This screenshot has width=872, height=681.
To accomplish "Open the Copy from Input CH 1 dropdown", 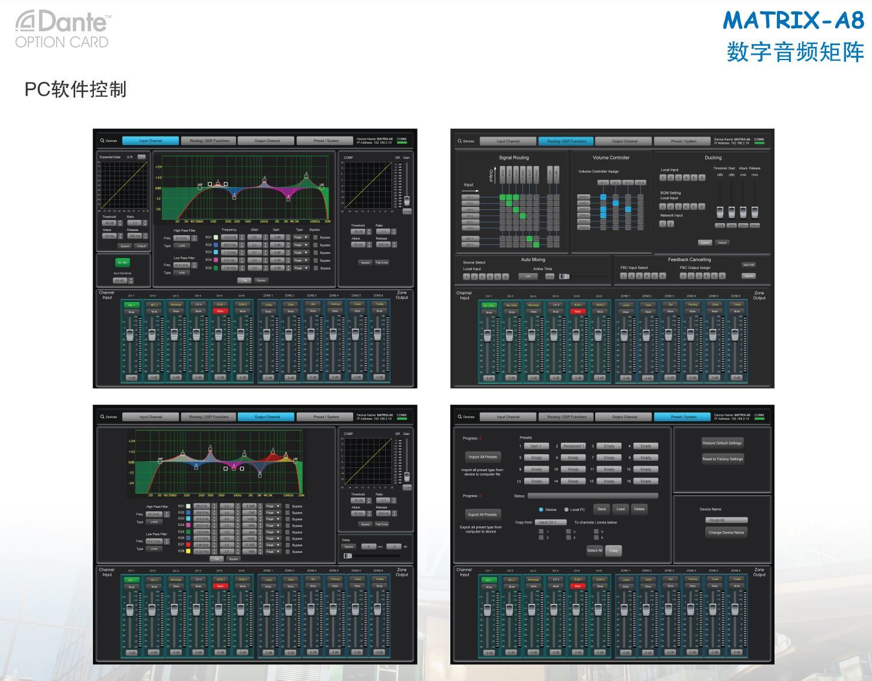I will point(551,522).
